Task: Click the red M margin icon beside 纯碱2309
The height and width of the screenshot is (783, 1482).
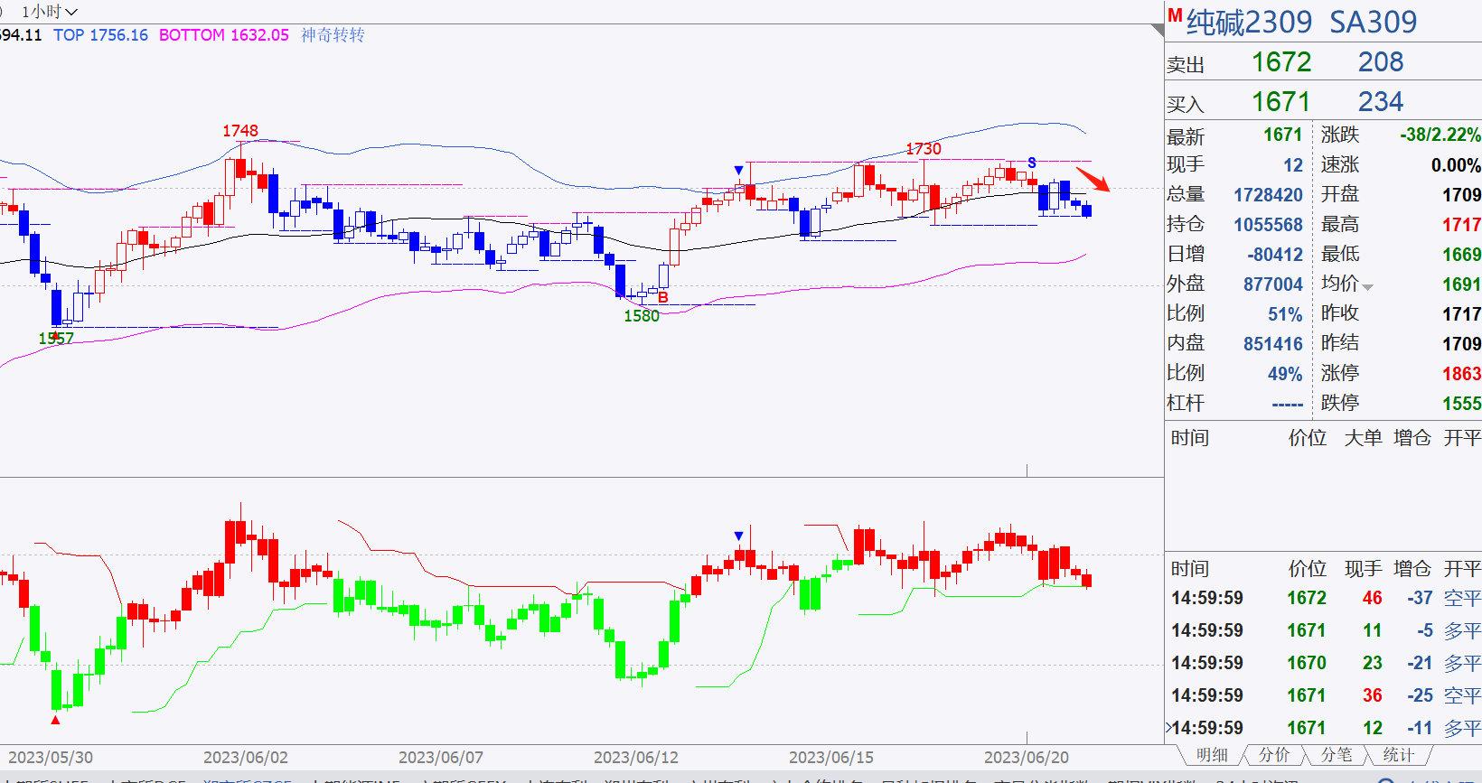Action: (1175, 15)
